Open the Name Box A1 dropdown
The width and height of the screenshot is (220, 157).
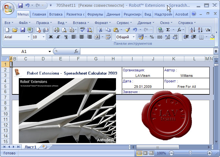[50, 52]
